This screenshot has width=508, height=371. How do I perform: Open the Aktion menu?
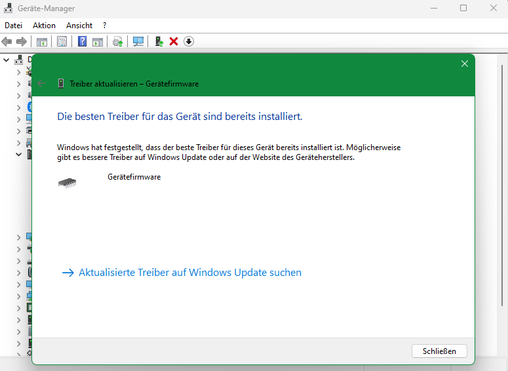[44, 25]
